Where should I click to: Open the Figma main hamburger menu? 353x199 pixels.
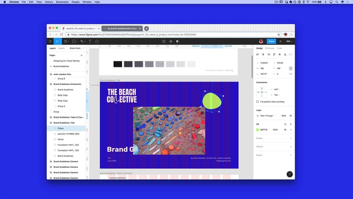click(x=50, y=41)
